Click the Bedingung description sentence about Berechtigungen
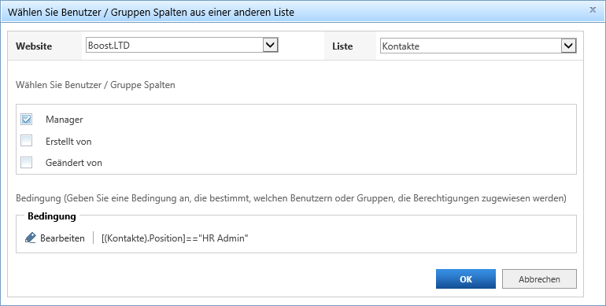The height and width of the screenshot is (306, 606). pyautogui.click(x=291, y=198)
